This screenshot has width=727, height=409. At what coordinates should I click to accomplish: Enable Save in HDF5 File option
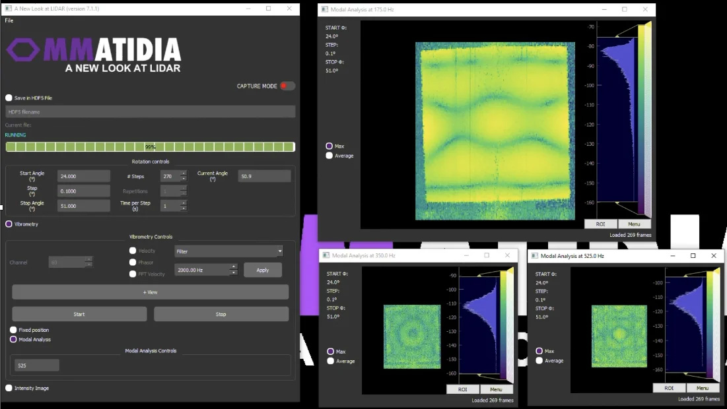(x=9, y=98)
